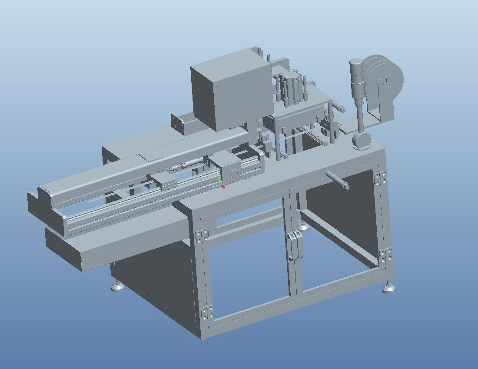Screen dimensions: 478x369
Task: Select lower-left hinge bracket on front frame
Action: [x=207, y=313]
